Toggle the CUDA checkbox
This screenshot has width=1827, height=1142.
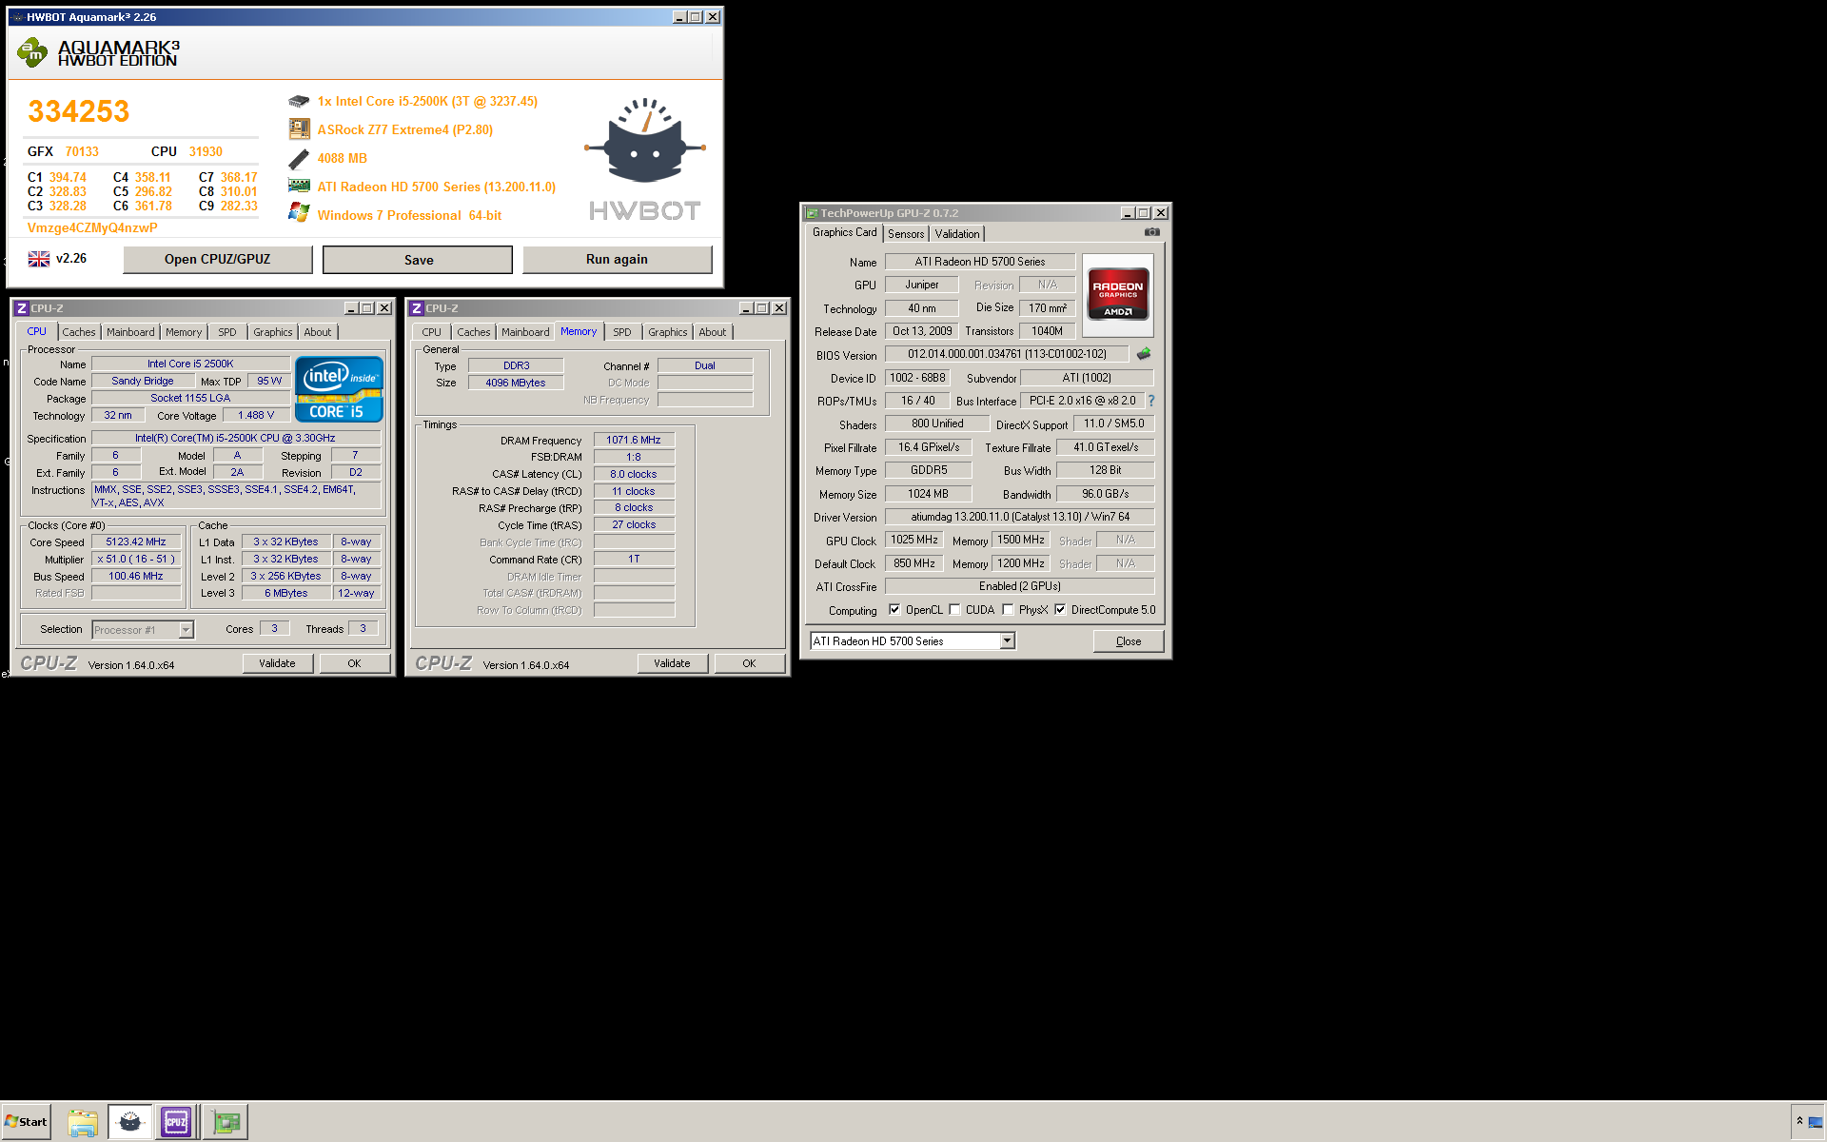coord(954,610)
